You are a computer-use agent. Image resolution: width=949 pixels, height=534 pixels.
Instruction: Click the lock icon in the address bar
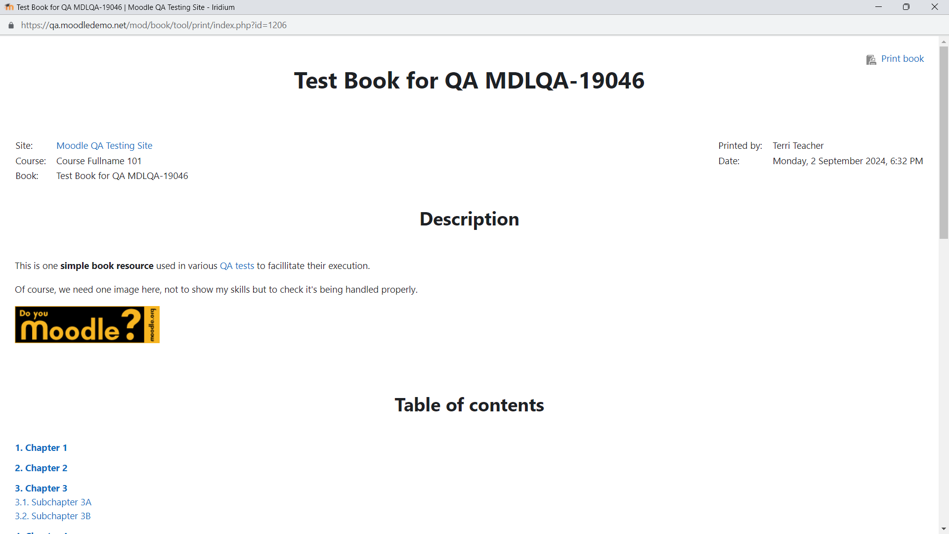pos(11,25)
